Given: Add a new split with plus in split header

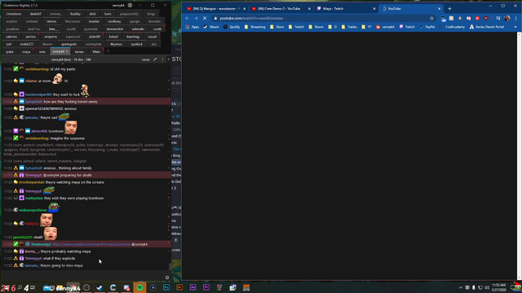Looking at the screenshot, I should (x=169, y=59).
